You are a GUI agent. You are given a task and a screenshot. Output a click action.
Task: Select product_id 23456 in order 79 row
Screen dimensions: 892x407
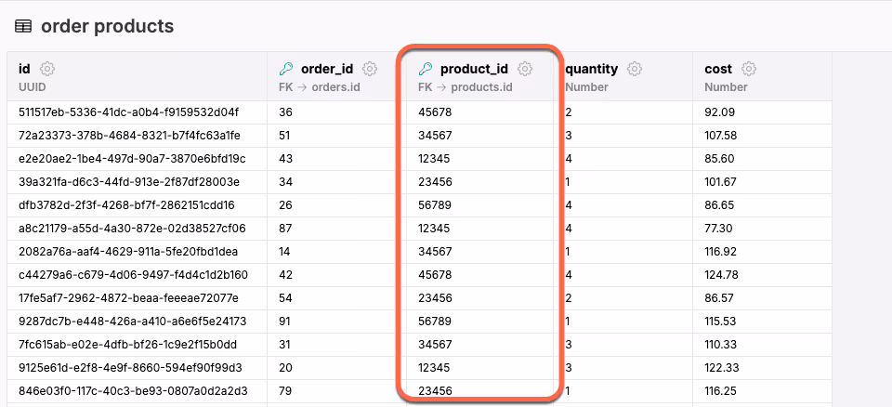(479, 391)
